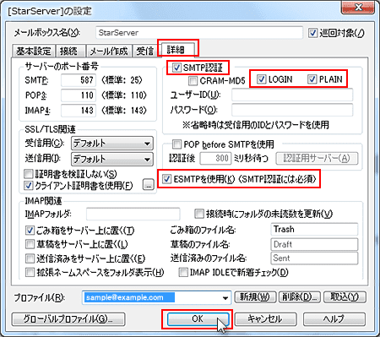
Task: Click the client certificate browse button
Action: (x=149, y=184)
